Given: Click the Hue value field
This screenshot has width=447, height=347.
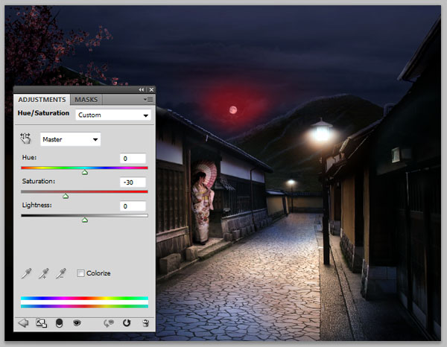Looking at the screenshot, I should [133, 159].
